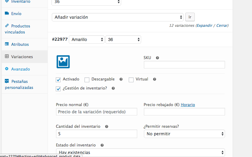Screen dimensions: 252x157
Task: Upload variation image via placeholder icon
Action: (63, 62)
